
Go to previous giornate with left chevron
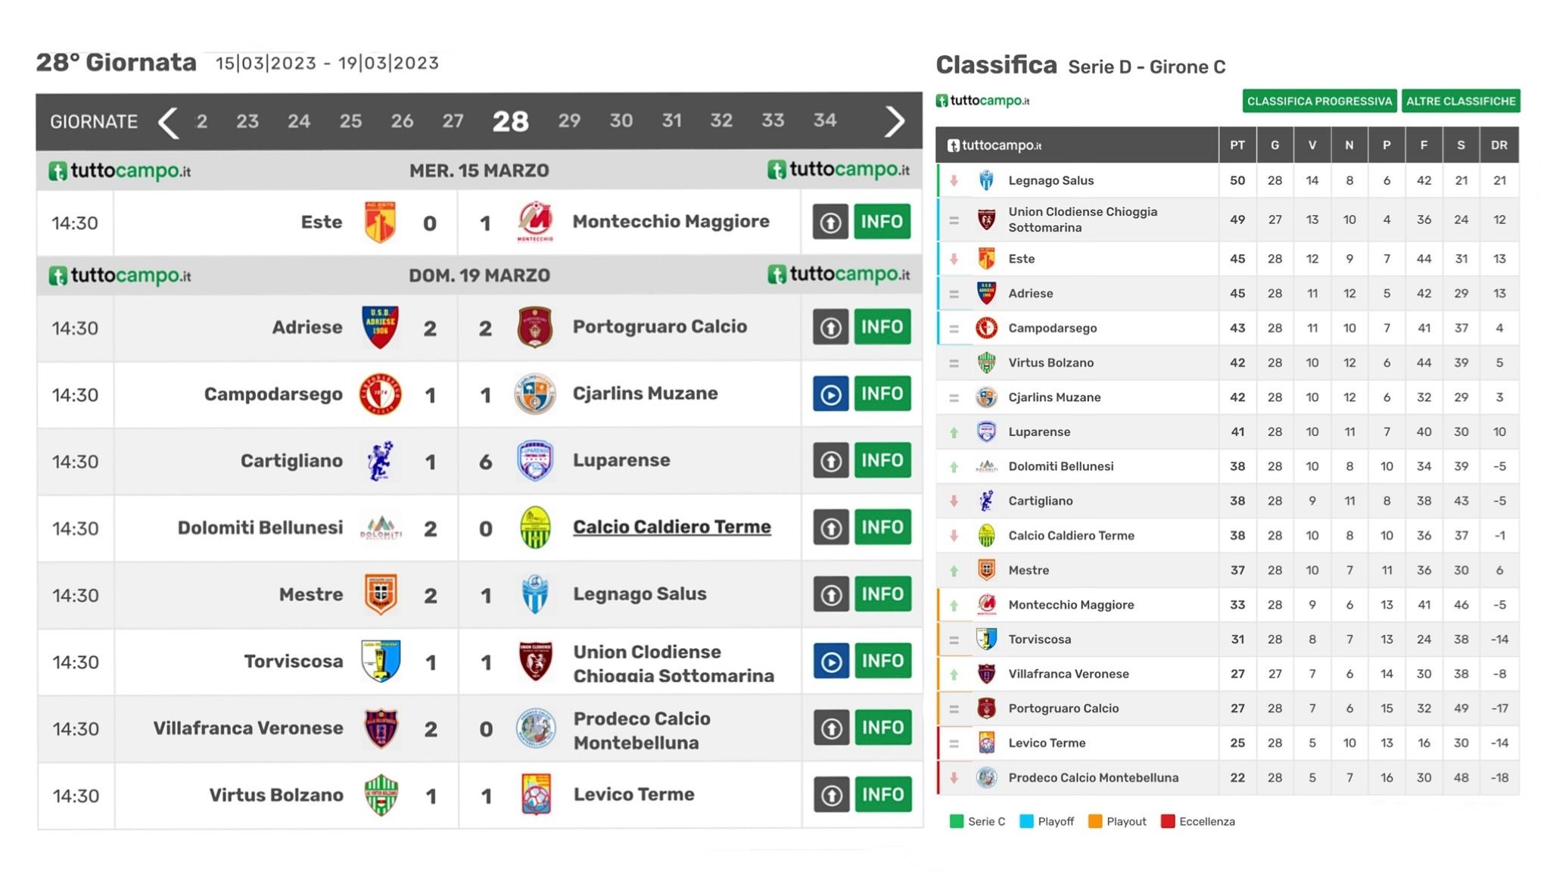click(168, 122)
